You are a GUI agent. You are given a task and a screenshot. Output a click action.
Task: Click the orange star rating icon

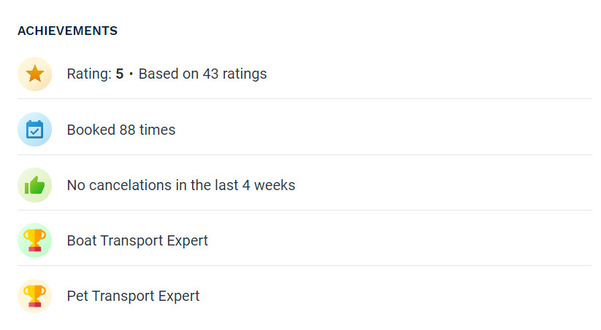34,74
